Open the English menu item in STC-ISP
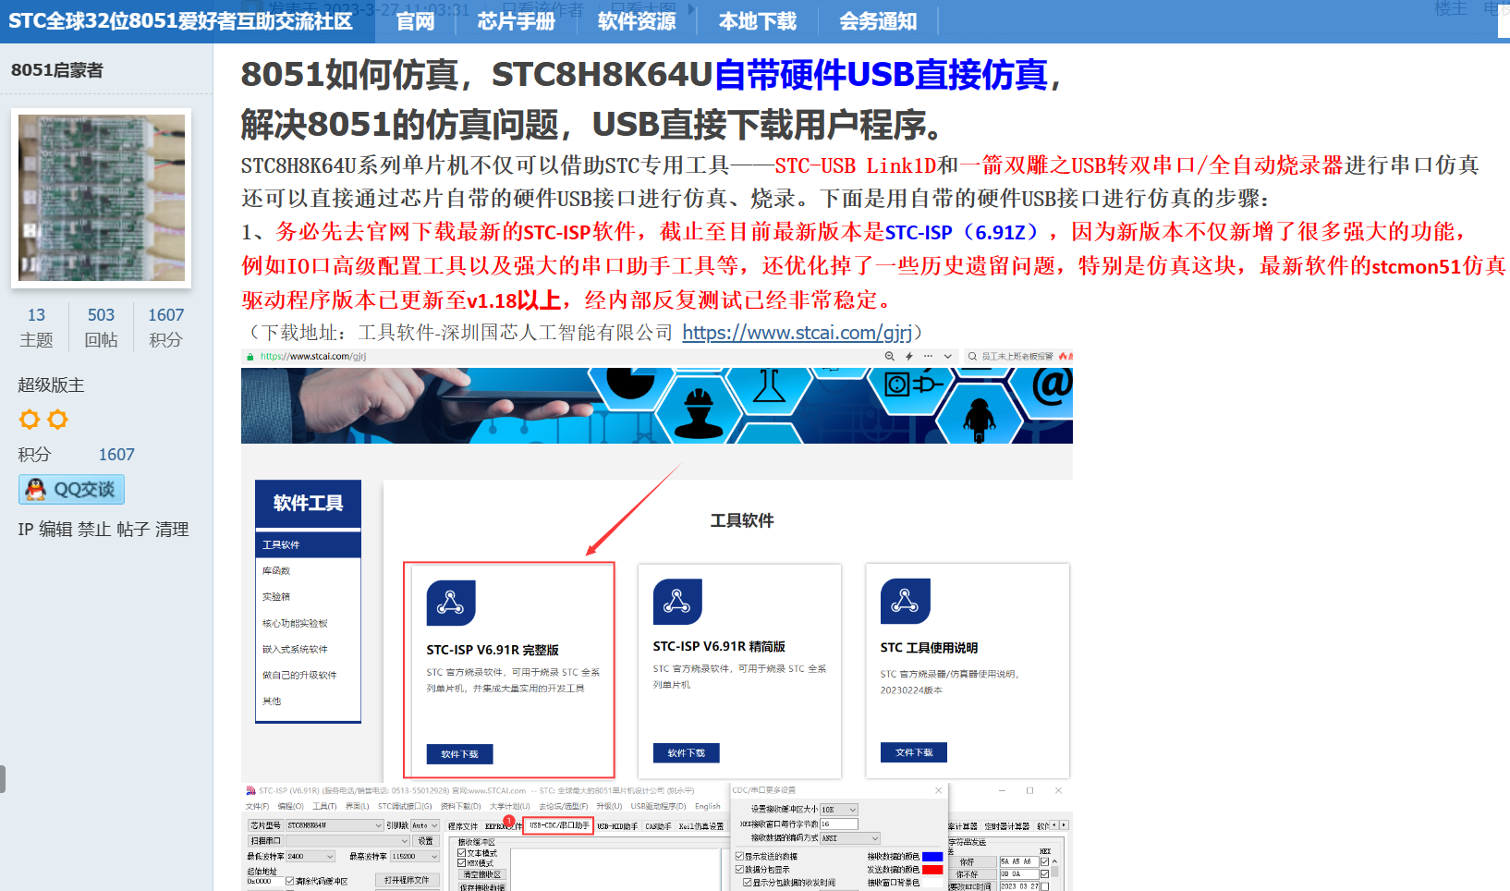This screenshot has height=891, width=1510. pos(708,806)
